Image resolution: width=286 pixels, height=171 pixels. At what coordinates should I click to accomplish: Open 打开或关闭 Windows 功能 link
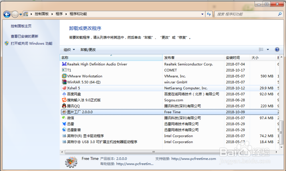[x=31, y=43]
